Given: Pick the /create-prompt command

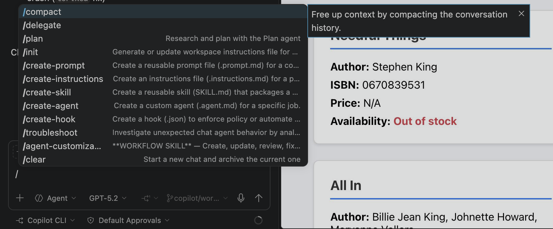Looking at the screenshot, I should point(163,65).
